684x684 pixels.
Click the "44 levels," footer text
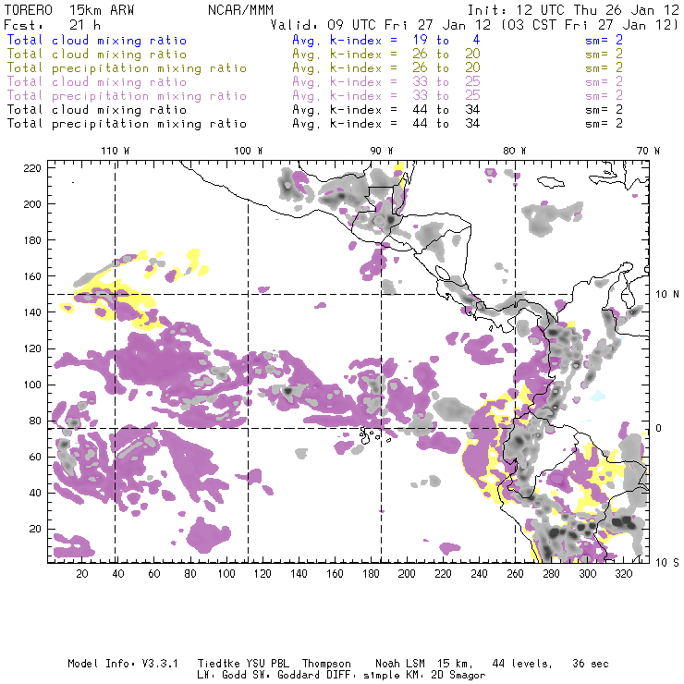pyautogui.click(x=522, y=664)
